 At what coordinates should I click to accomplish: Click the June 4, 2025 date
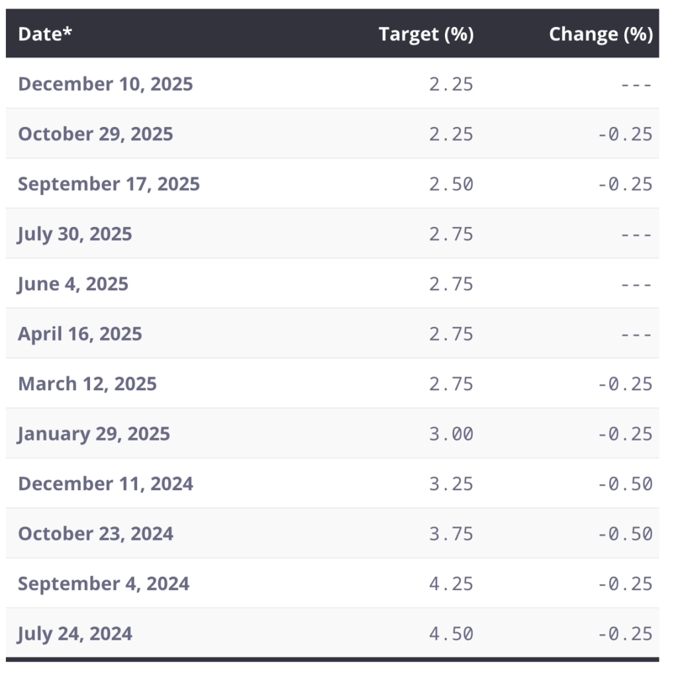[73, 284]
